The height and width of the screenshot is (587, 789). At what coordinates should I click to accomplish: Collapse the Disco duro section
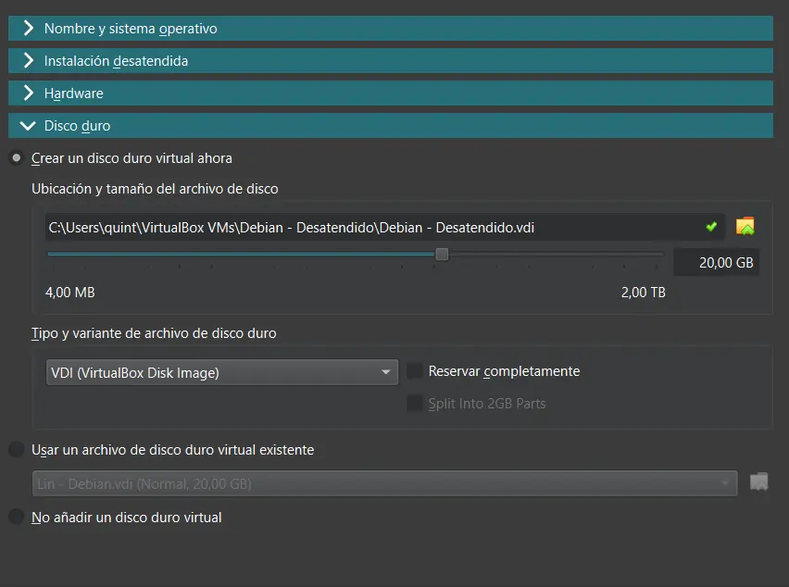tap(30, 126)
